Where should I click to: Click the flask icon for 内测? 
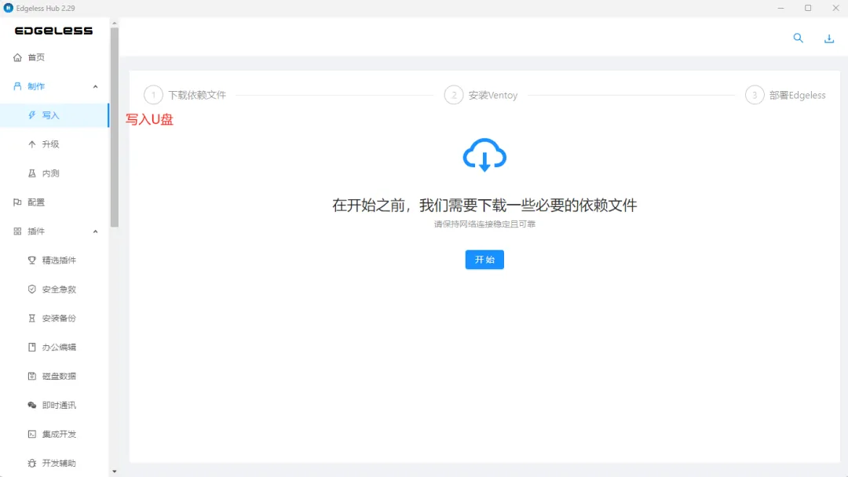tap(32, 173)
